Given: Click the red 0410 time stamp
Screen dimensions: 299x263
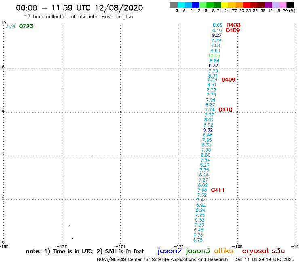Looking at the screenshot, I should (225, 110).
